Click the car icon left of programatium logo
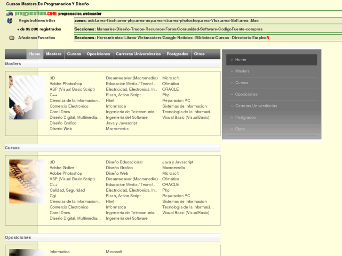This screenshot has height=256, width=342. pyautogui.click(x=9, y=14)
